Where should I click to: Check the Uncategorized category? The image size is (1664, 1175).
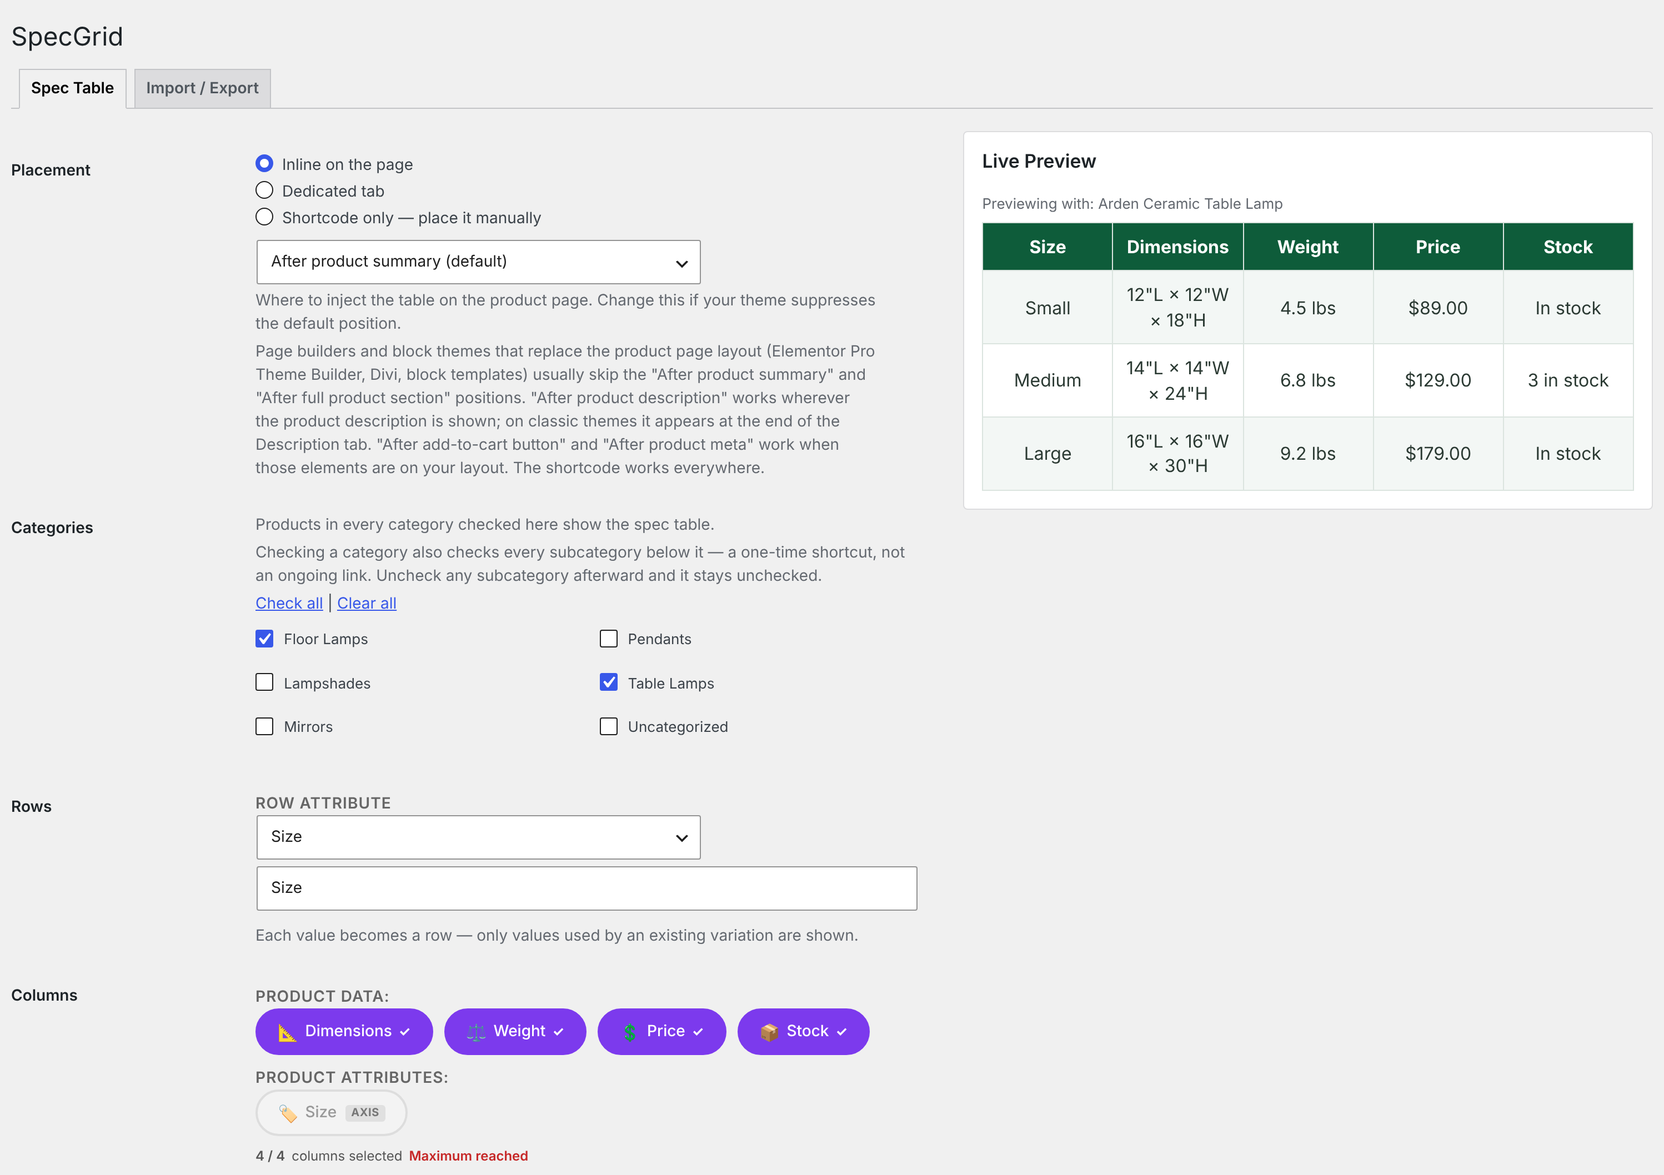point(609,726)
